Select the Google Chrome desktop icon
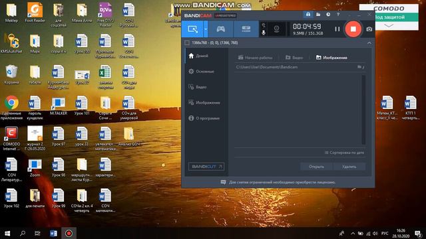 (11, 107)
